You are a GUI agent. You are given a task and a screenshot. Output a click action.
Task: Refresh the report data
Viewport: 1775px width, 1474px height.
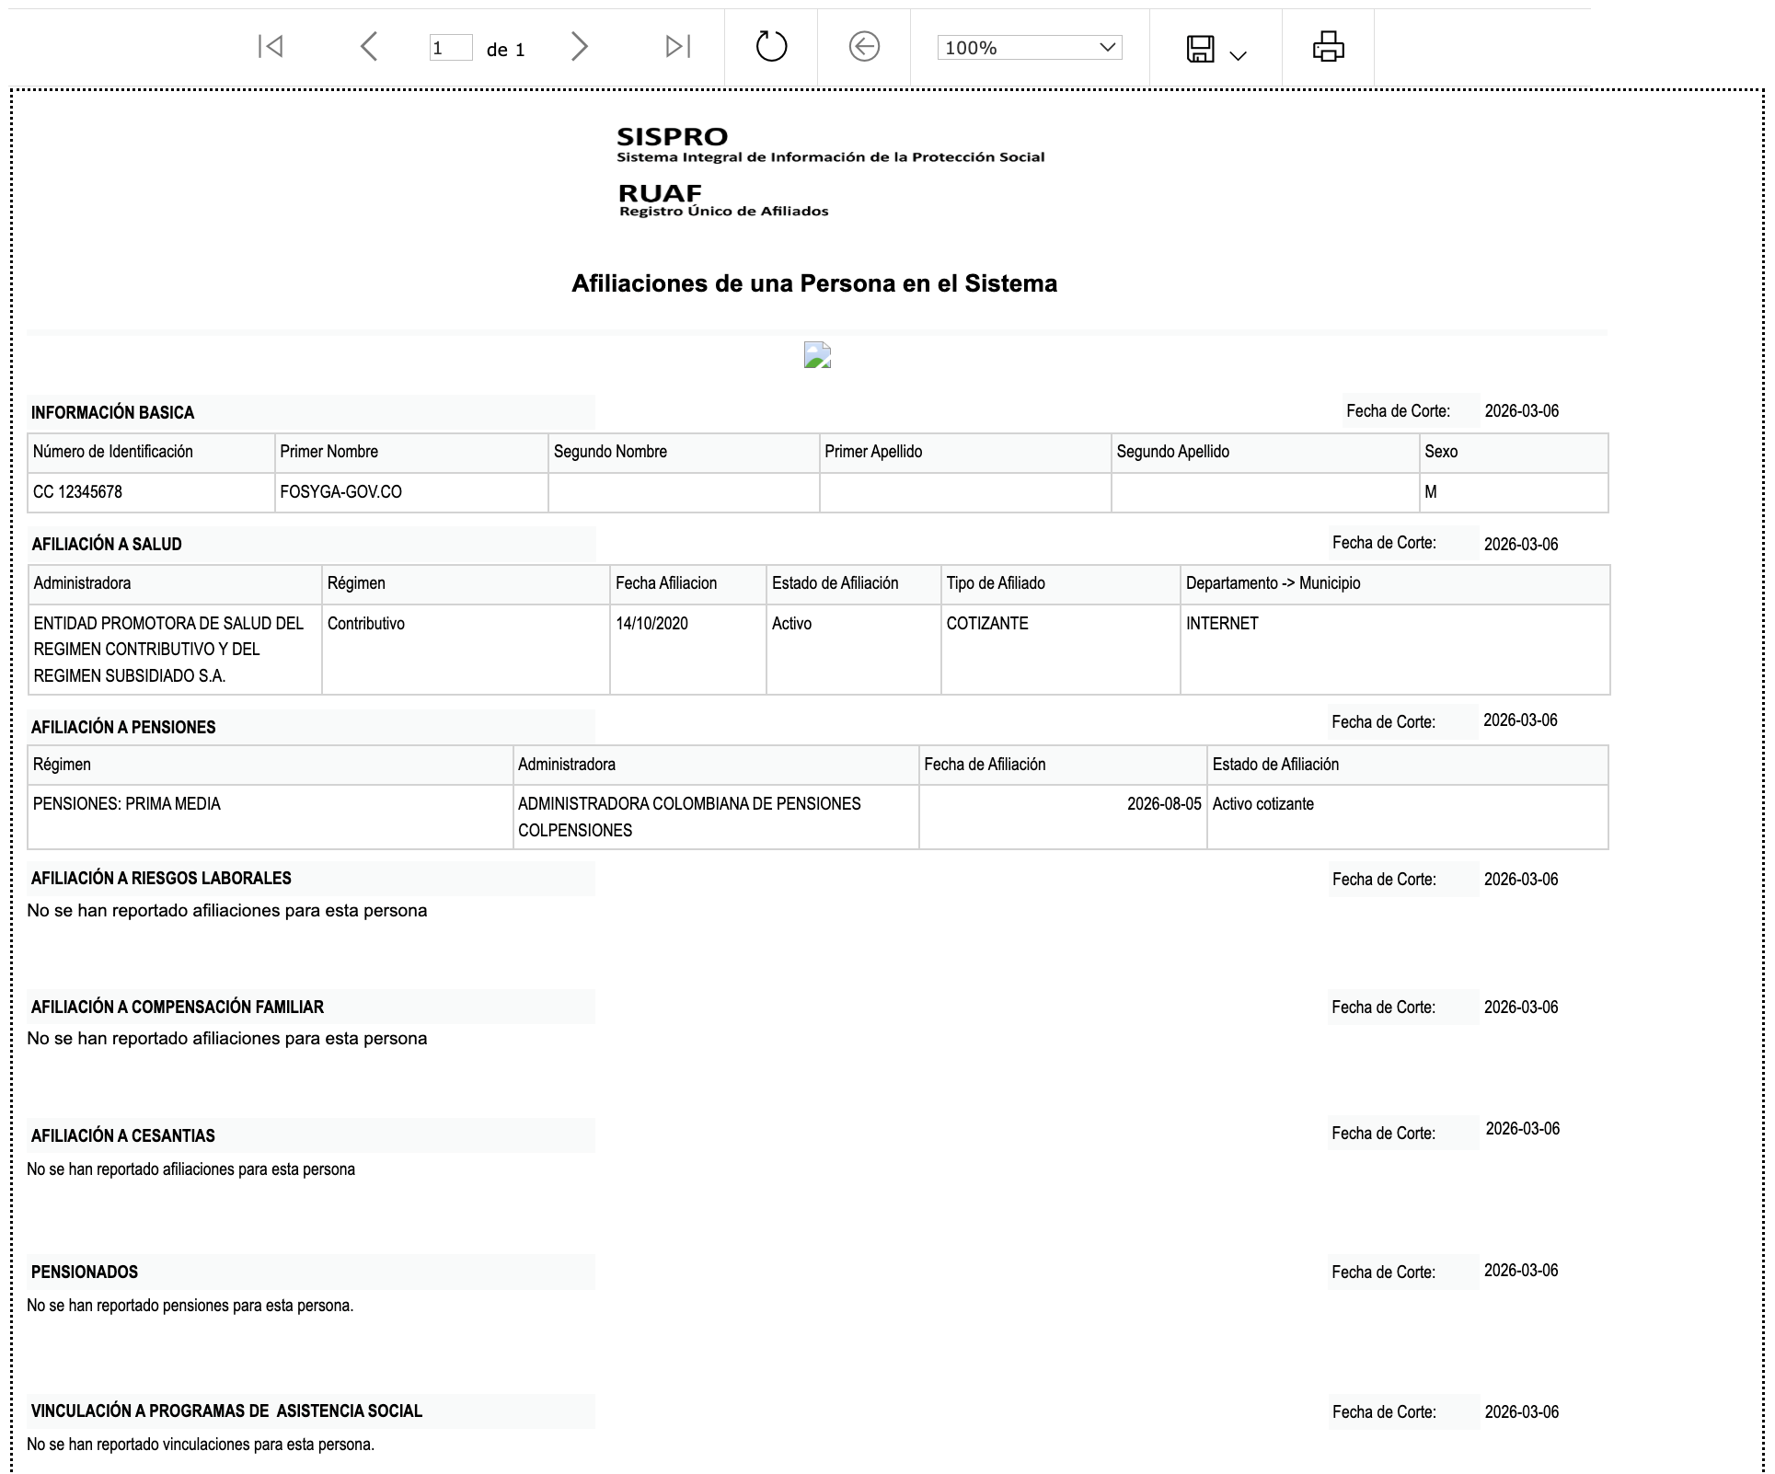pyautogui.click(x=770, y=45)
